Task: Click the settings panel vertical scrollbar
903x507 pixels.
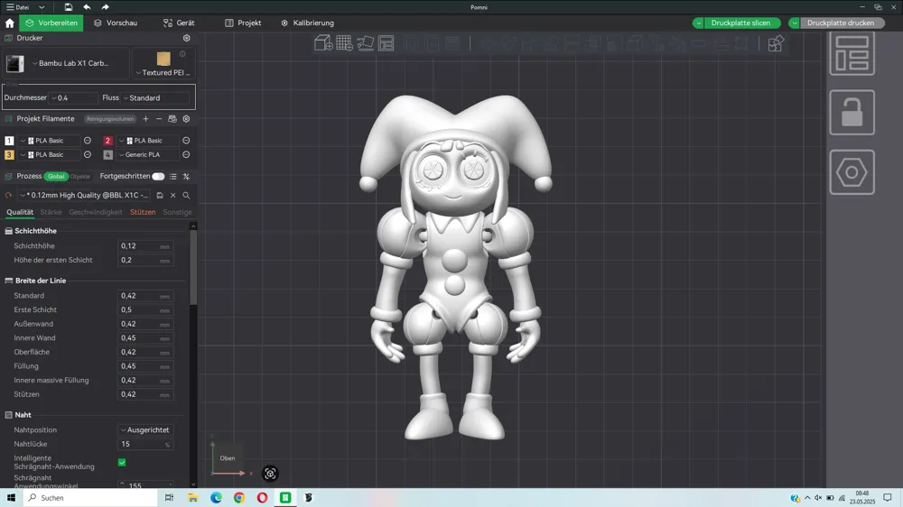Action: (193, 268)
